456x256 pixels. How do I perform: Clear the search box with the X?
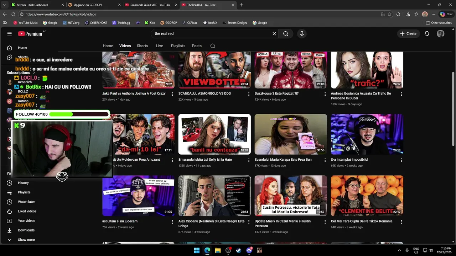click(x=274, y=34)
